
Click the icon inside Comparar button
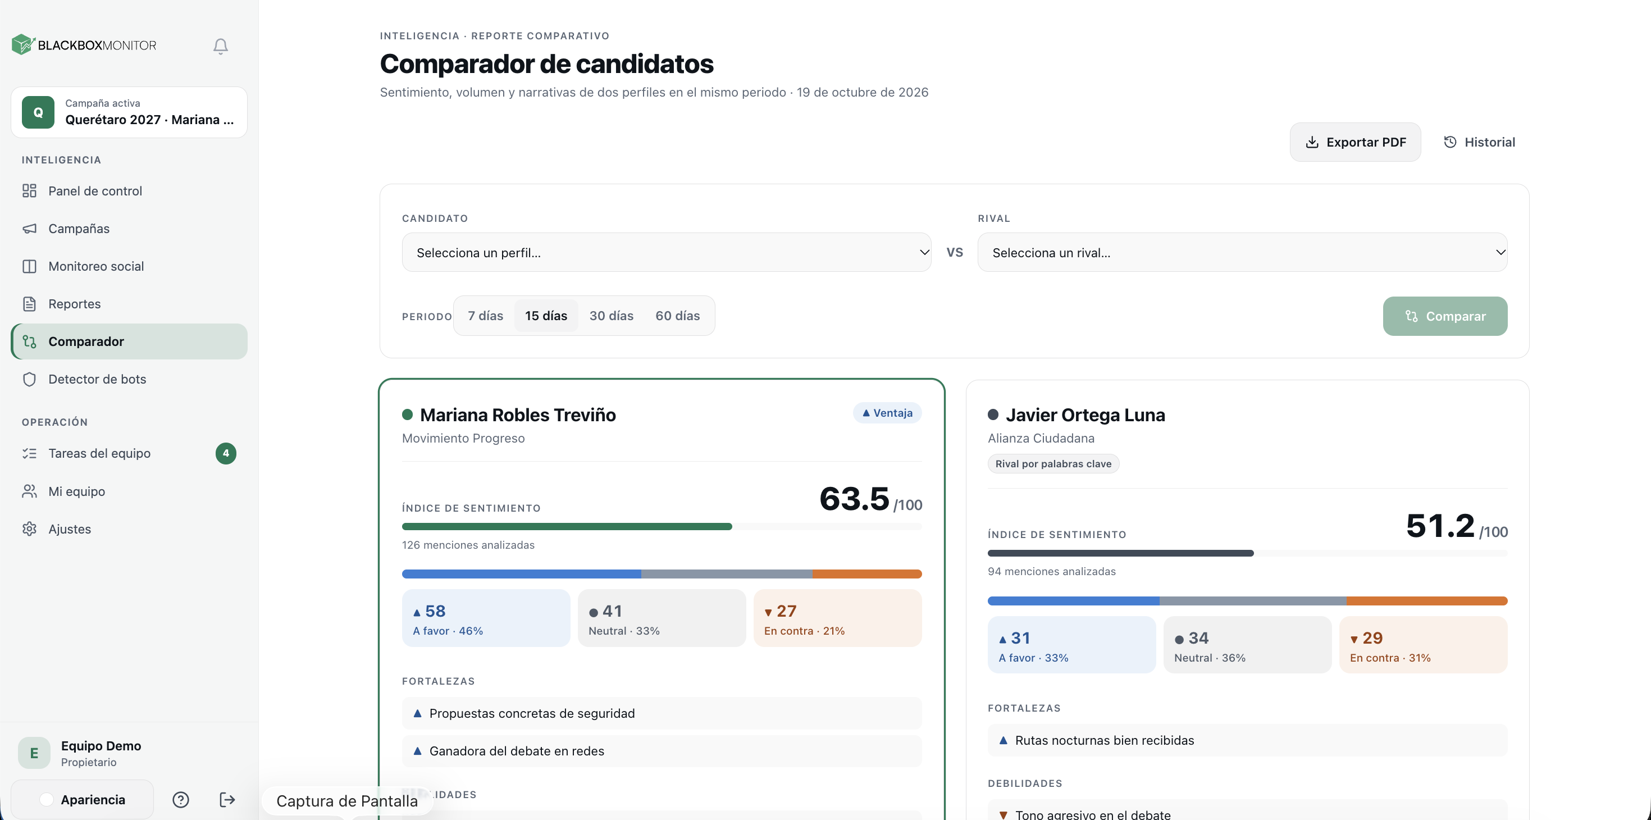1411,316
